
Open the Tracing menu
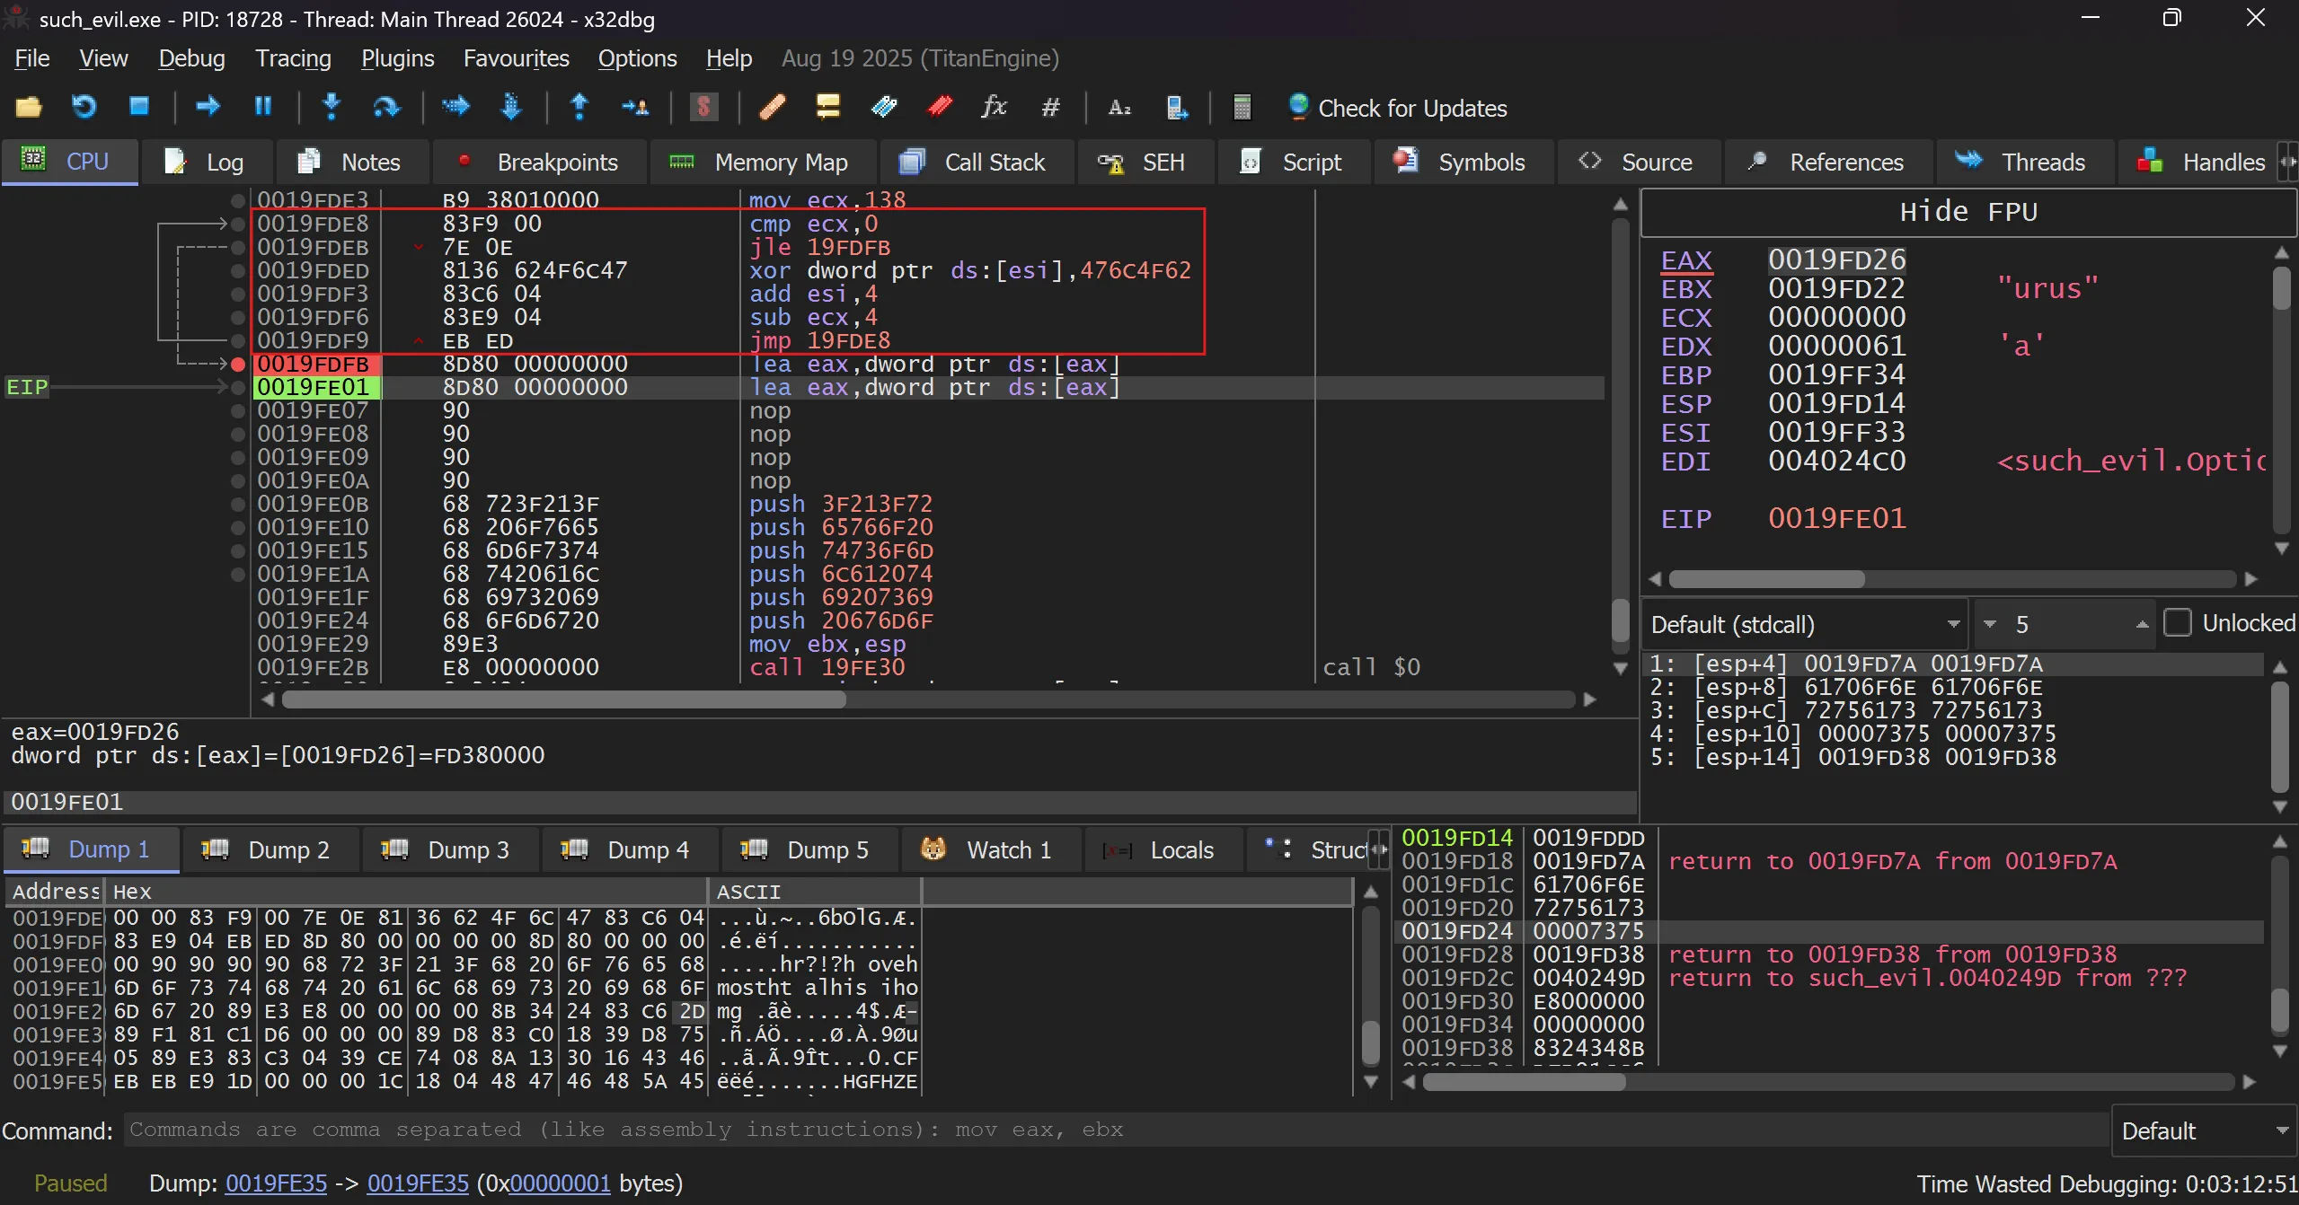pos(293,58)
